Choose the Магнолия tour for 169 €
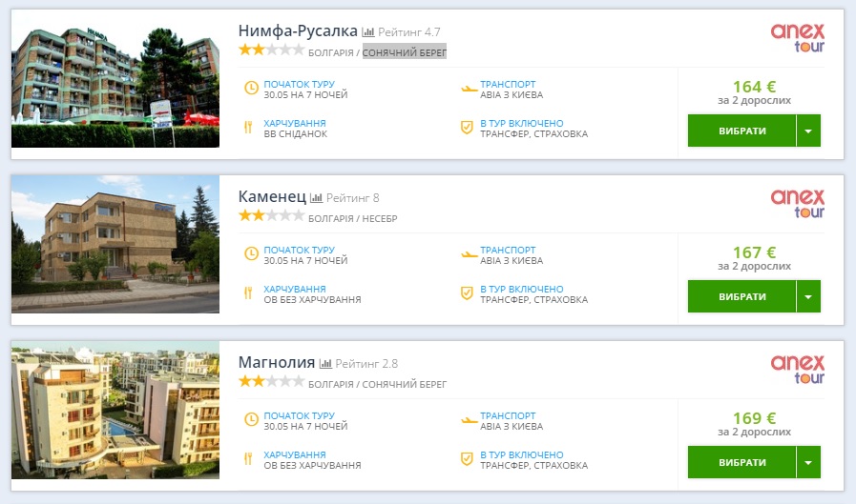 [x=741, y=462]
